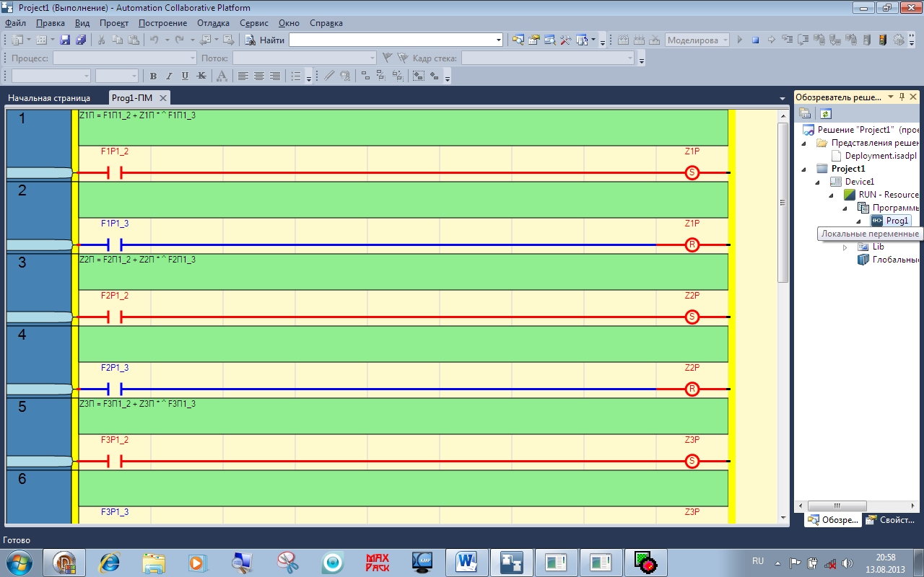Click the vertical scrollbar of the ladder editor
924x577 pixels.
coord(783,316)
